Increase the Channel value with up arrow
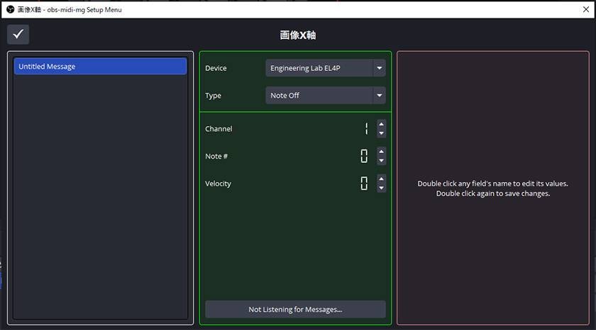This screenshot has height=330, width=596. (381, 124)
